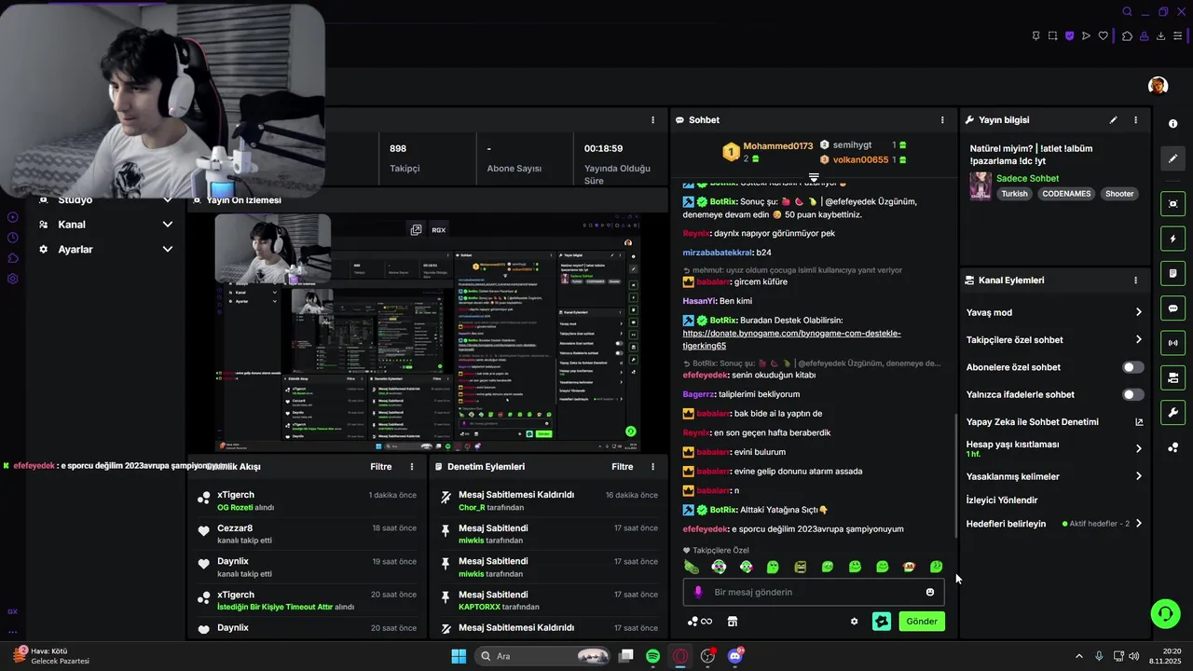This screenshot has height=671, width=1193.
Task: Click the CODENAMES tag
Action: coord(1066,194)
